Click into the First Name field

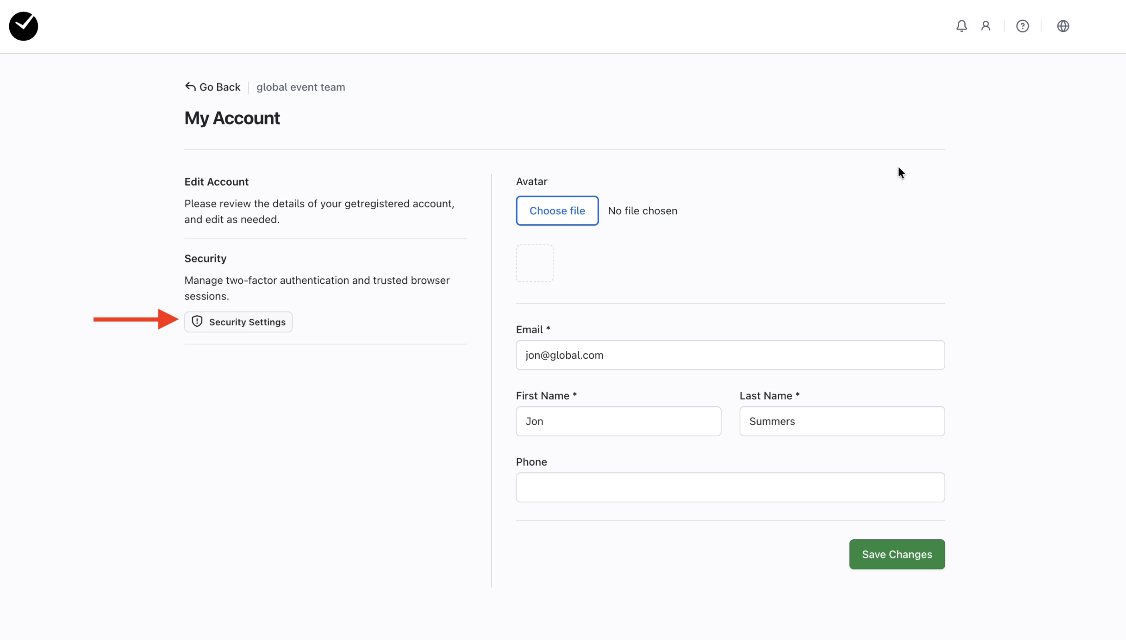618,421
